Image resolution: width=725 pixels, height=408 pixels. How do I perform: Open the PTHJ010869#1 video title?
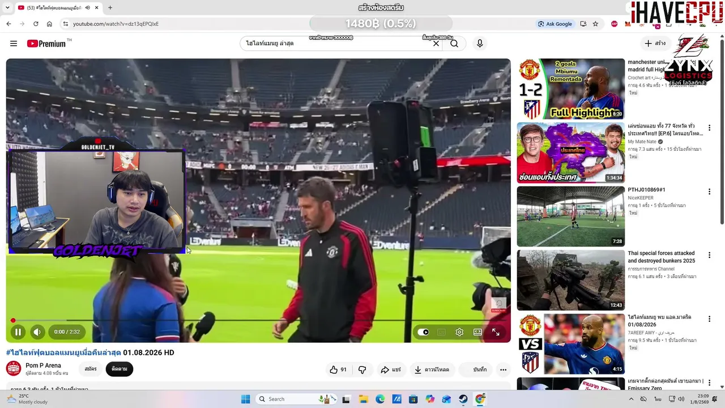click(646, 190)
